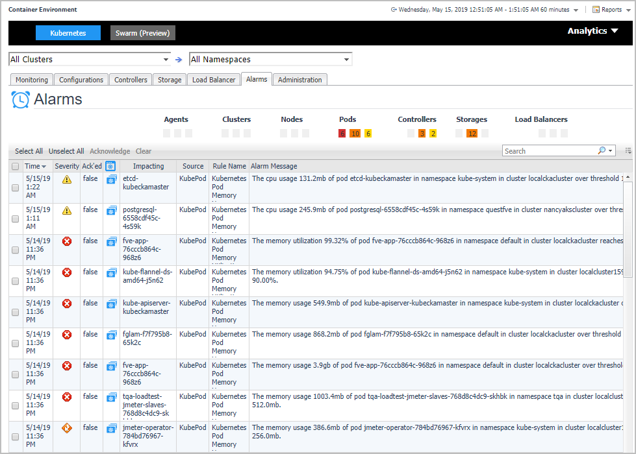Click the search magnifier icon

(602, 150)
